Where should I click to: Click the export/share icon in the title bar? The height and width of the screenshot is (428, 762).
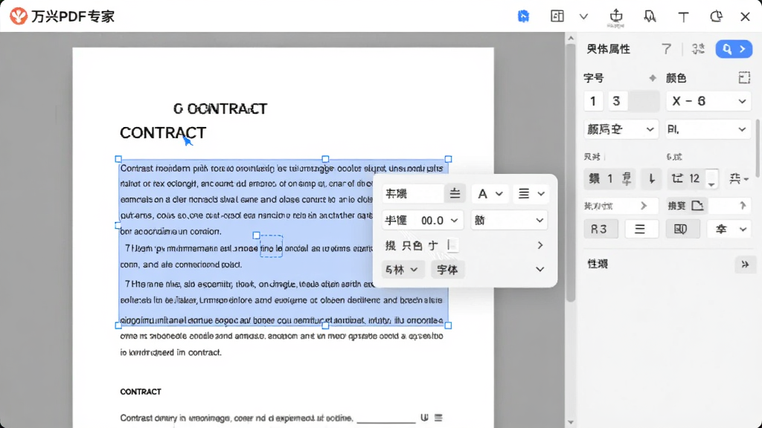coord(616,16)
